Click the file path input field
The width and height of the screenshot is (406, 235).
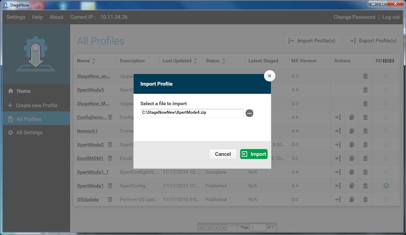tap(192, 113)
